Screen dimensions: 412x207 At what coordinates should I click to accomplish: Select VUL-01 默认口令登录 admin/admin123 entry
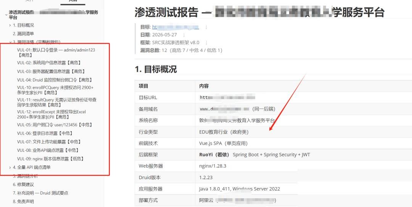tap(56, 52)
